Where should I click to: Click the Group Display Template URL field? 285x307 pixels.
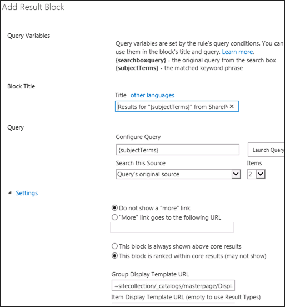[173, 285]
